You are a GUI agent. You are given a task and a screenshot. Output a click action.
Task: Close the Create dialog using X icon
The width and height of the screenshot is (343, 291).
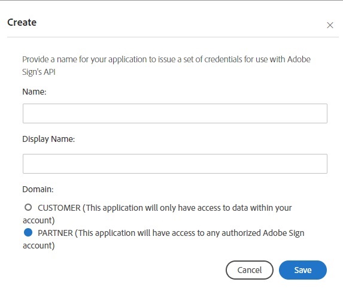click(330, 25)
